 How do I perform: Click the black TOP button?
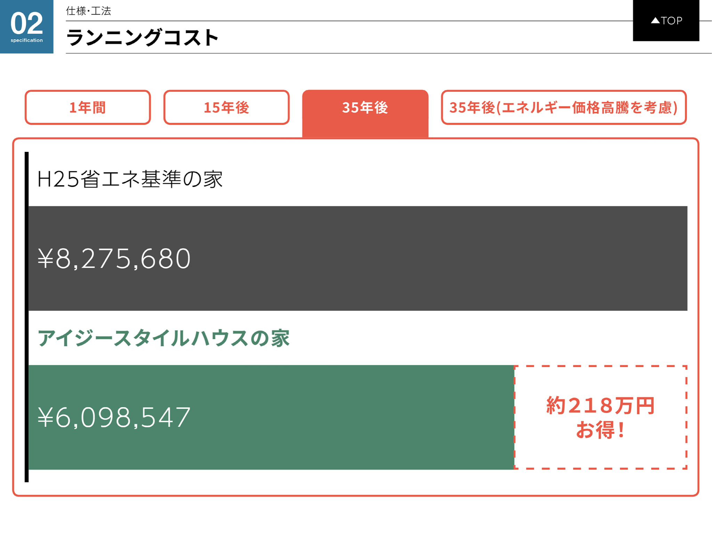666,21
